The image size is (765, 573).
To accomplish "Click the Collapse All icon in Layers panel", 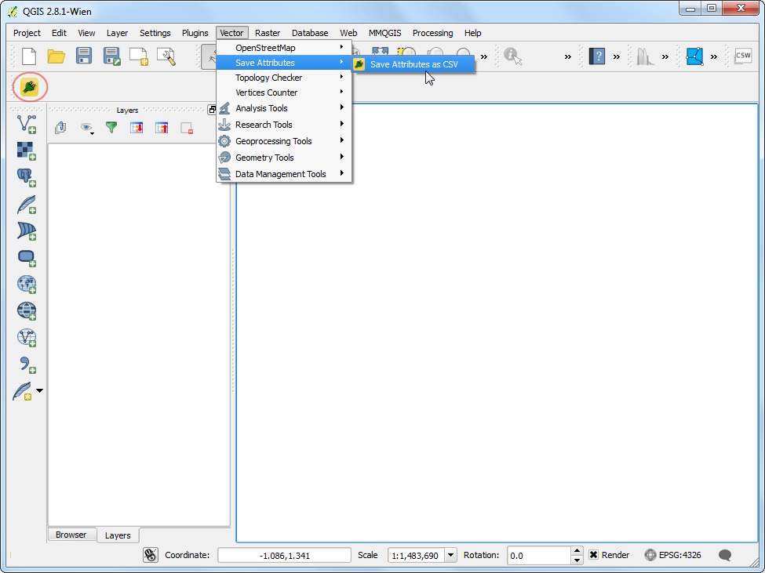I will point(162,128).
